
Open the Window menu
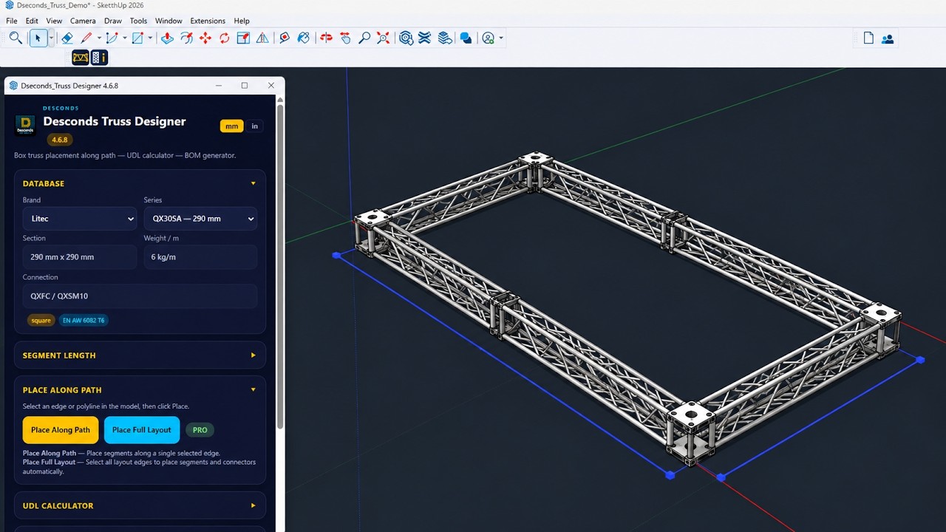(169, 21)
